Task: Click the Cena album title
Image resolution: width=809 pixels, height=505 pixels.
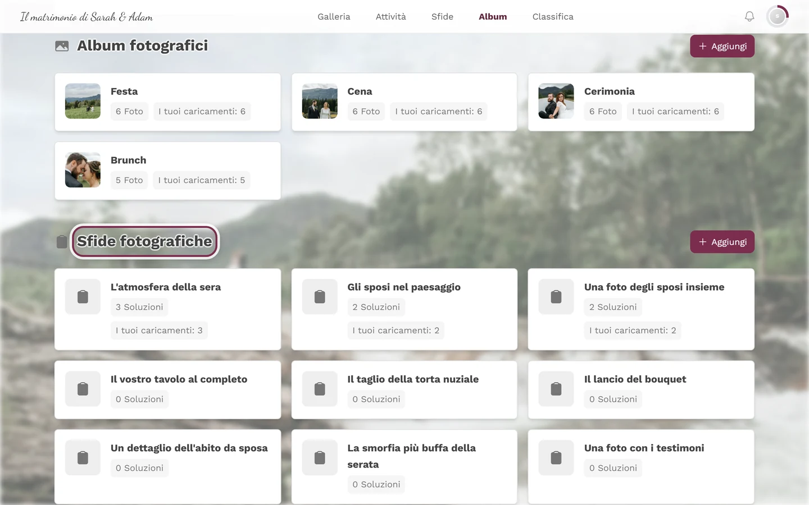Action: click(x=360, y=91)
